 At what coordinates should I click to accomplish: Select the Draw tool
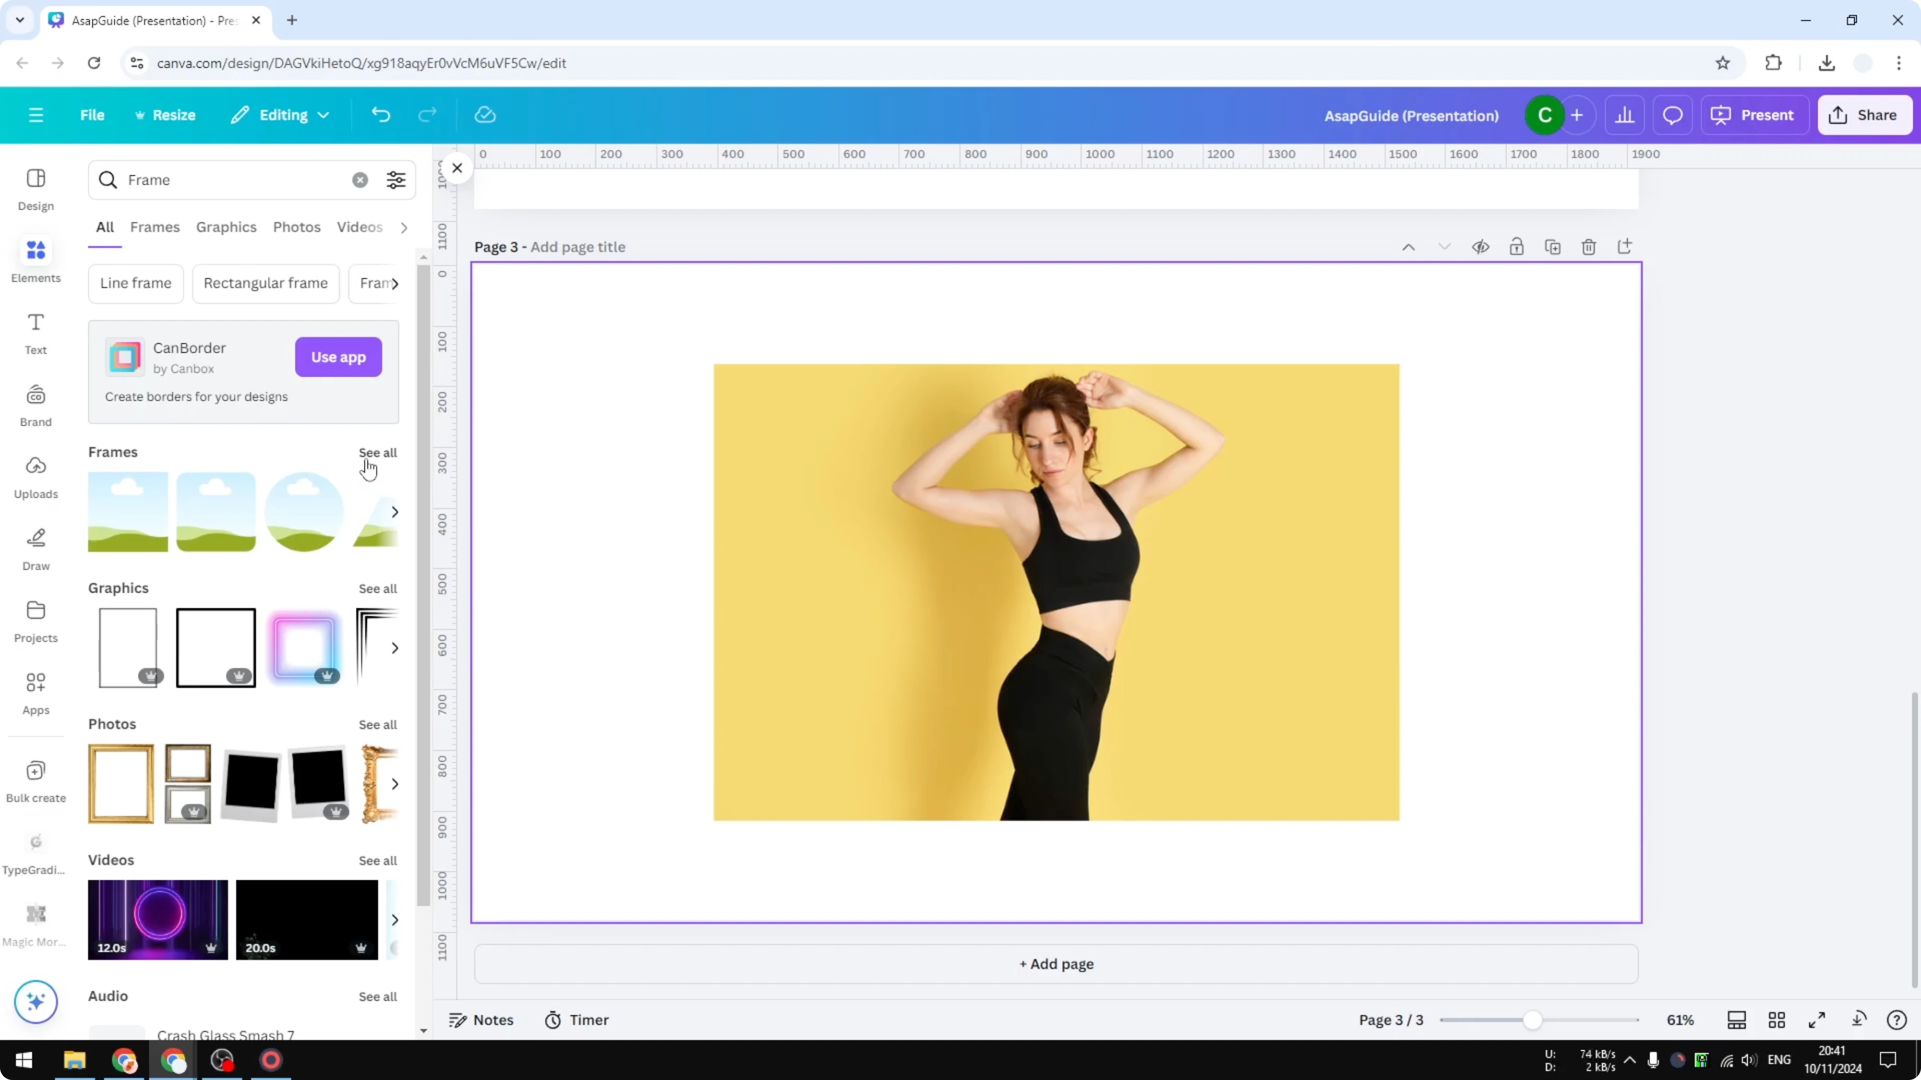pyautogui.click(x=35, y=548)
